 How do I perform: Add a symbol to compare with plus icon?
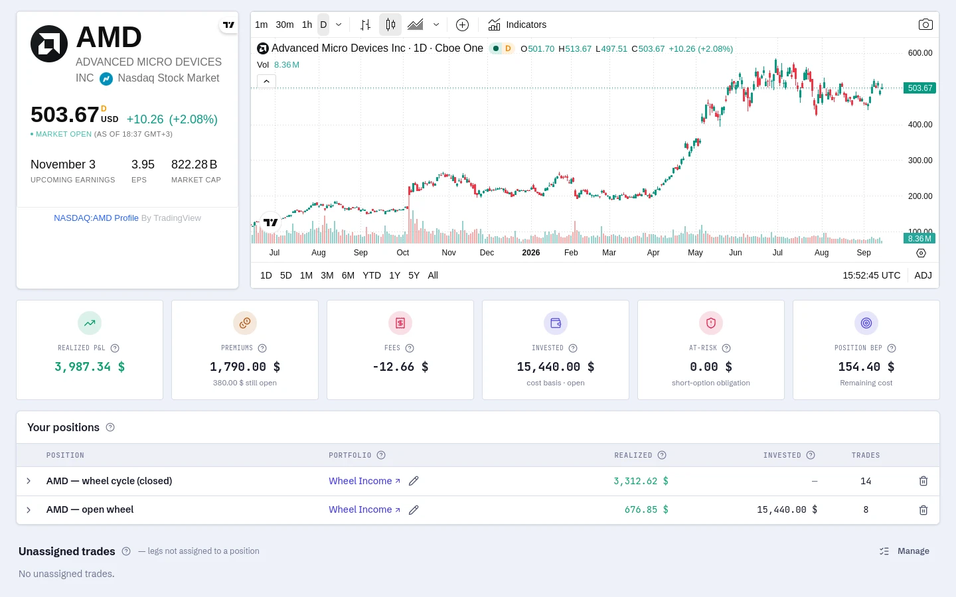[463, 25]
